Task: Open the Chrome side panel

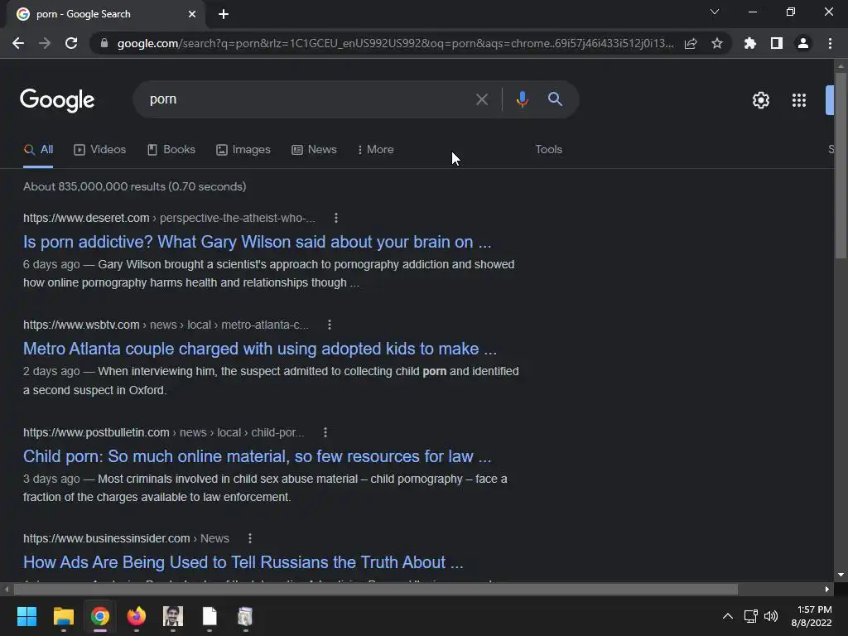Action: pyautogui.click(x=777, y=43)
